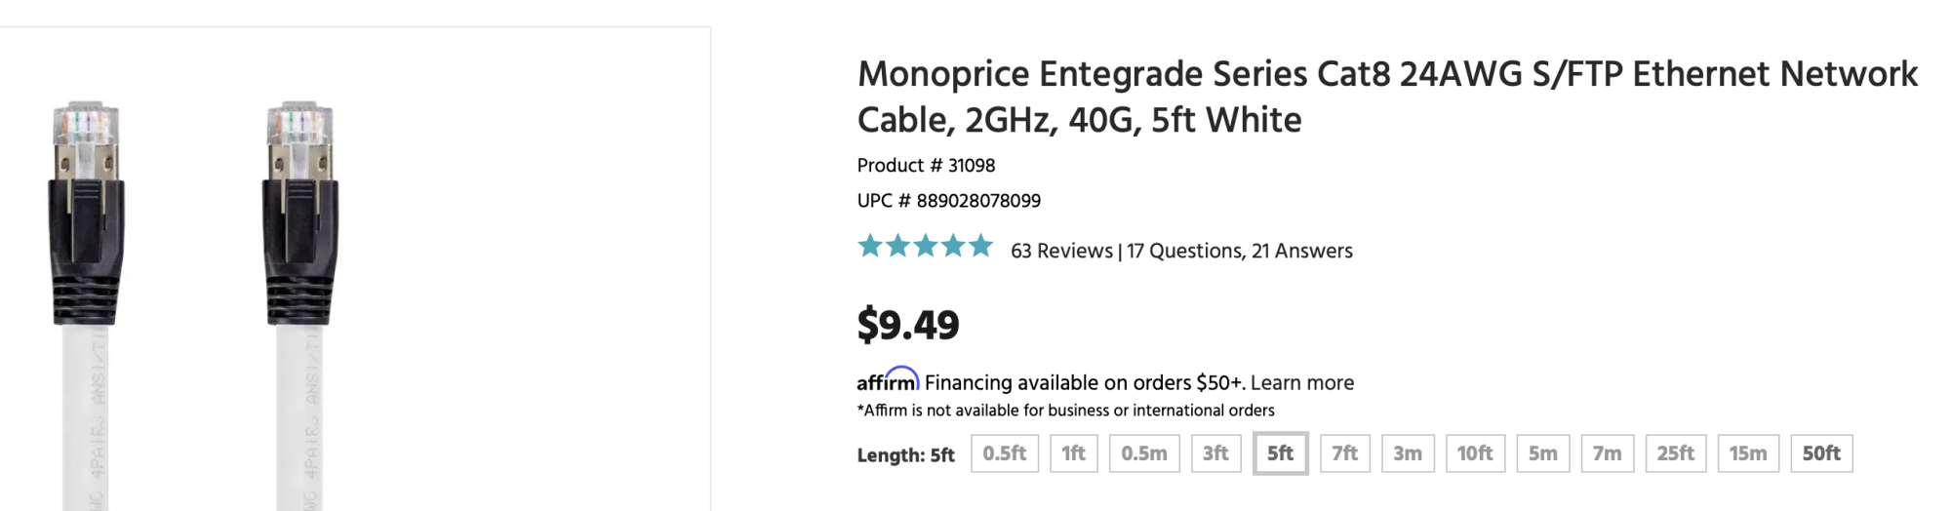Screen dimensions: 1951x511
Task: Select the 3ft length option
Action: (1215, 453)
